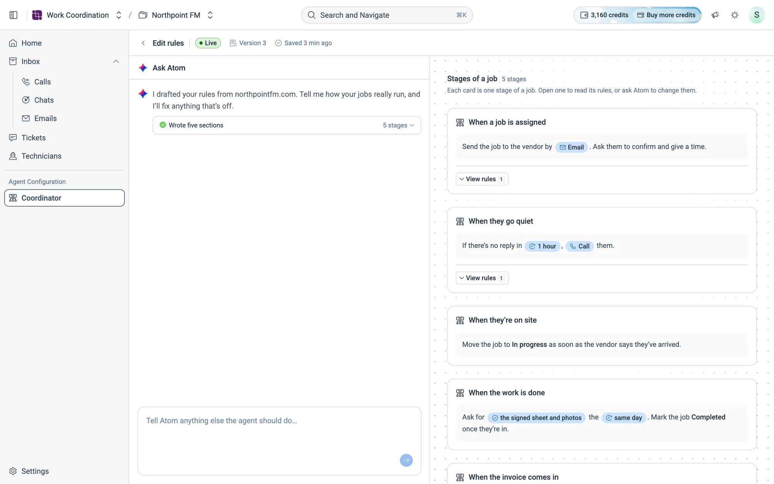
Task: Open the user avatar S
Action: [757, 15]
